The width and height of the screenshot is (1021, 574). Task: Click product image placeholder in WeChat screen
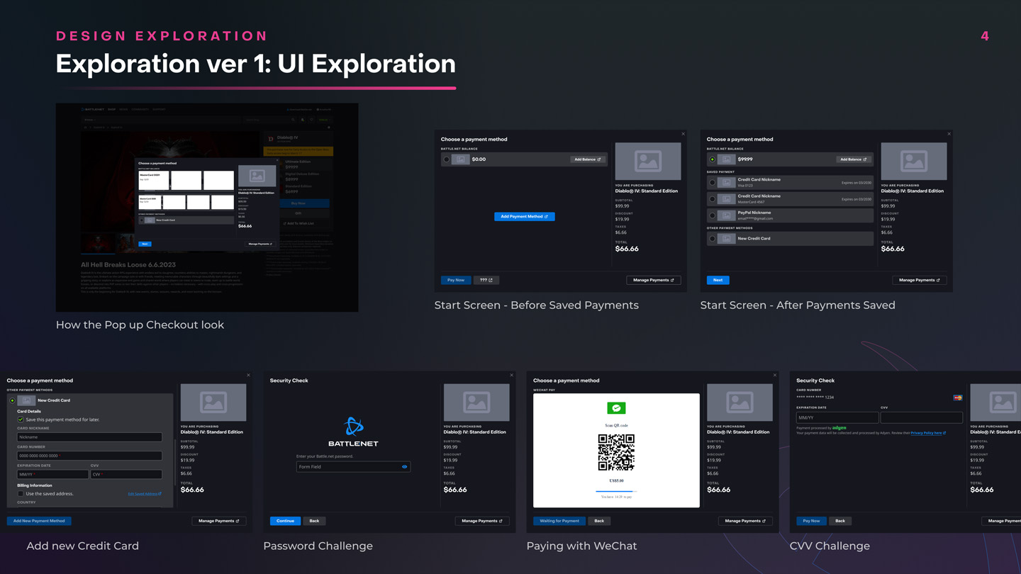pos(740,403)
